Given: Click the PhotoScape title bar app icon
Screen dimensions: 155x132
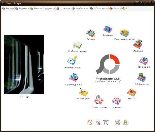Looking at the screenshot, I should click(3, 3).
